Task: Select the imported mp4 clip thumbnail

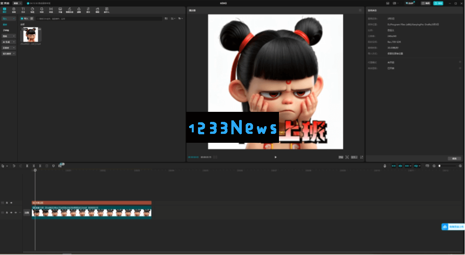Action: (x=31, y=34)
